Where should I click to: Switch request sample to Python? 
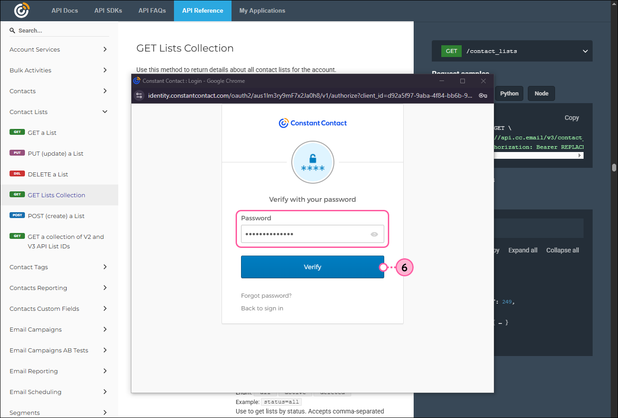coord(509,93)
